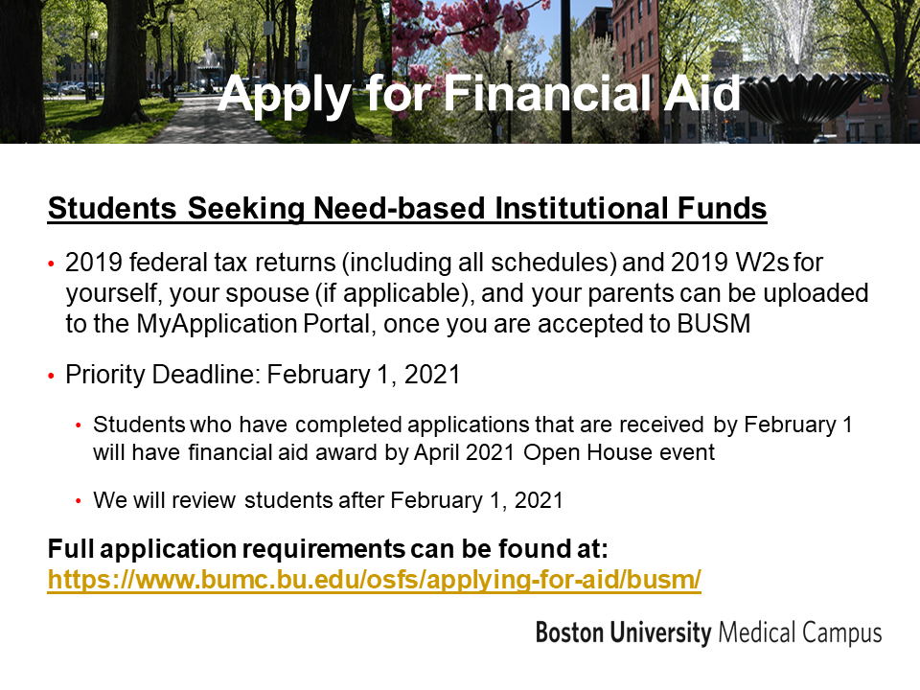Click the 'Full application requirements can be found at' text
The image size is (920, 690).
328,549
